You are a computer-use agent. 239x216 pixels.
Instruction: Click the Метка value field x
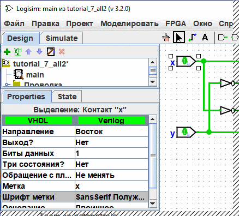(111, 186)
